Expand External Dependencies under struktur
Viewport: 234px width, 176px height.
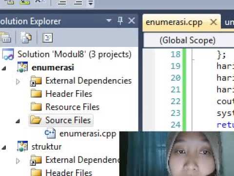click(x=18, y=161)
